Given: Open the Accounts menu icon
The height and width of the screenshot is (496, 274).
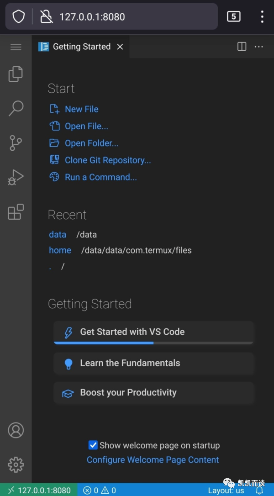Looking at the screenshot, I should [x=16, y=430].
